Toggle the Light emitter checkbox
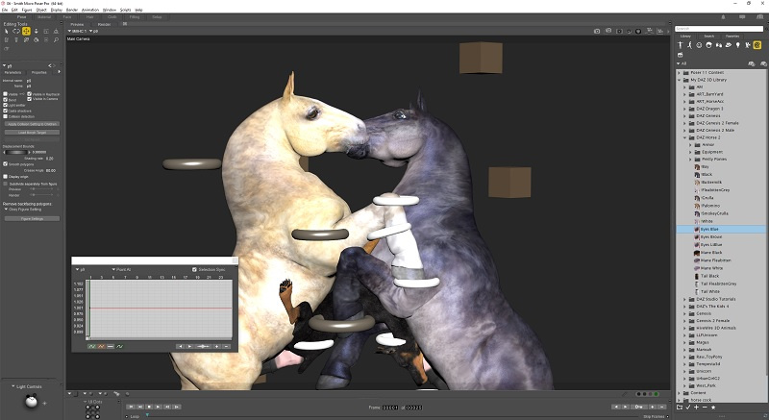Viewport: 769px width, 420px height. coord(6,105)
